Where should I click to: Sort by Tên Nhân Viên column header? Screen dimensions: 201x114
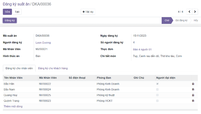(20, 78)
